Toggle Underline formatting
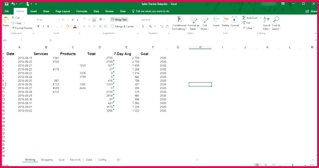This screenshot has height=168, width=319. [x=48, y=26]
